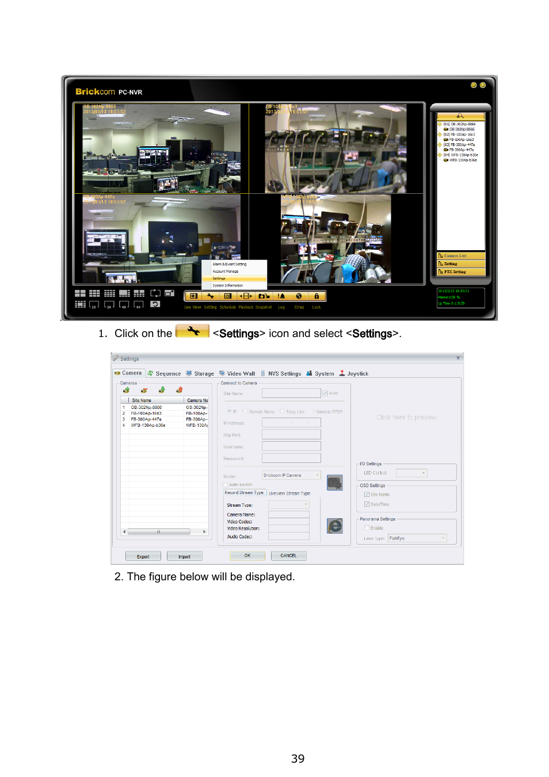The height and width of the screenshot is (777, 549).
Task: Click the wrench Setting icon in the toolbar
Action: [211, 296]
